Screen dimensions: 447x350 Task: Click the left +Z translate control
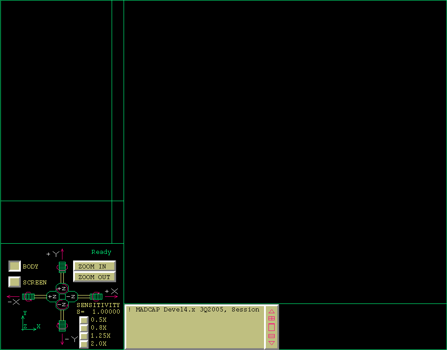[x=52, y=296]
